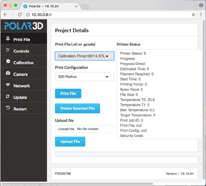Click the 'Print Config: null' line
206x186 pixels.
click(133, 131)
